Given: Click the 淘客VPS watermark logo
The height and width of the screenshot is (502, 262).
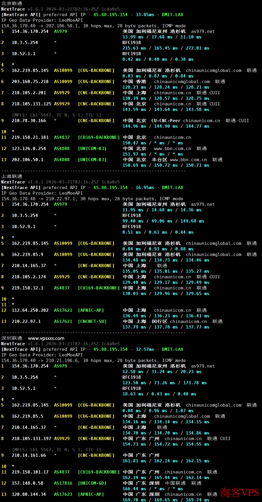Looking at the screenshot, I should click(239, 493).
